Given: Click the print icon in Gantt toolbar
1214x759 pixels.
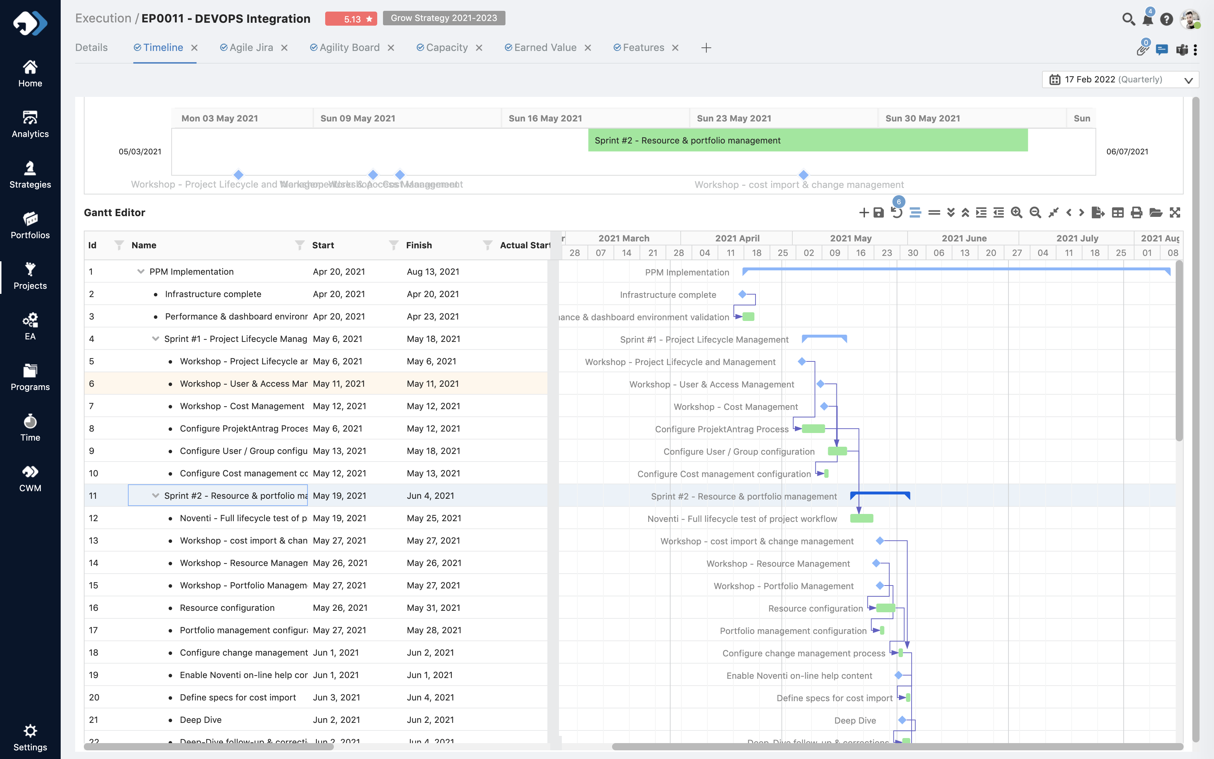Looking at the screenshot, I should point(1137,213).
